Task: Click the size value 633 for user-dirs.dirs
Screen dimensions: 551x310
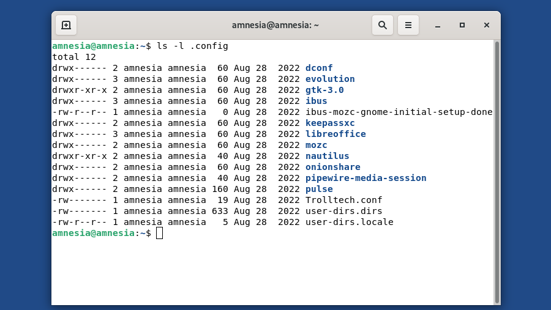Action: click(220, 211)
